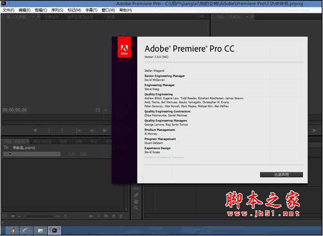Image resolution: width=323 pixels, height=236 pixels.
Task: Click status bar icon at bottom left
Action: tap(3, 223)
